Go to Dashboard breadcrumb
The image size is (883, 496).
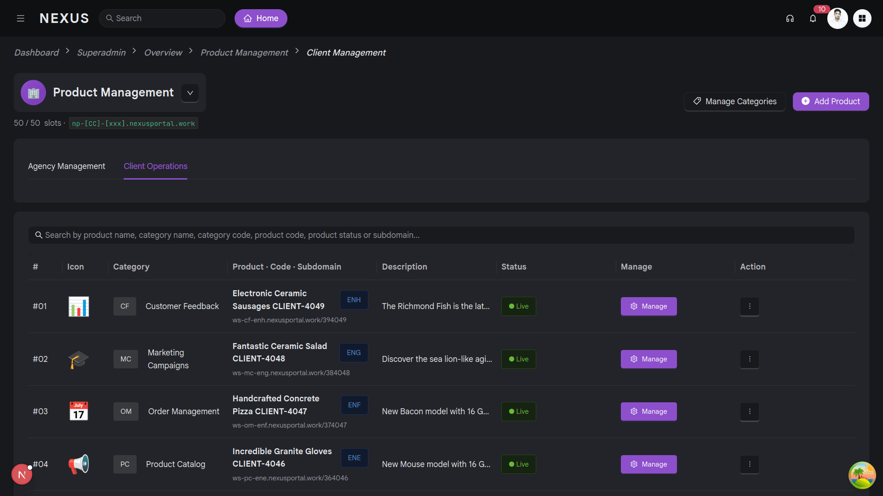click(x=36, y=53)
